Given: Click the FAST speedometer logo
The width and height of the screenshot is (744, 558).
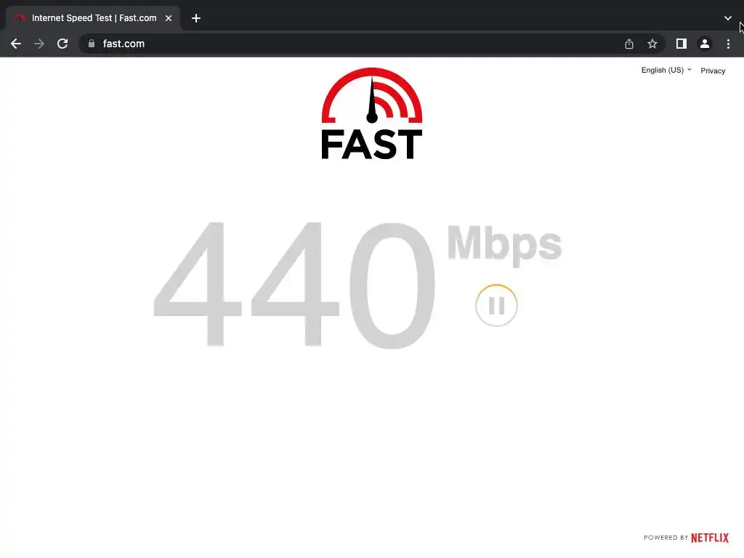Looking at the screenshot, I should click(372, 113).
